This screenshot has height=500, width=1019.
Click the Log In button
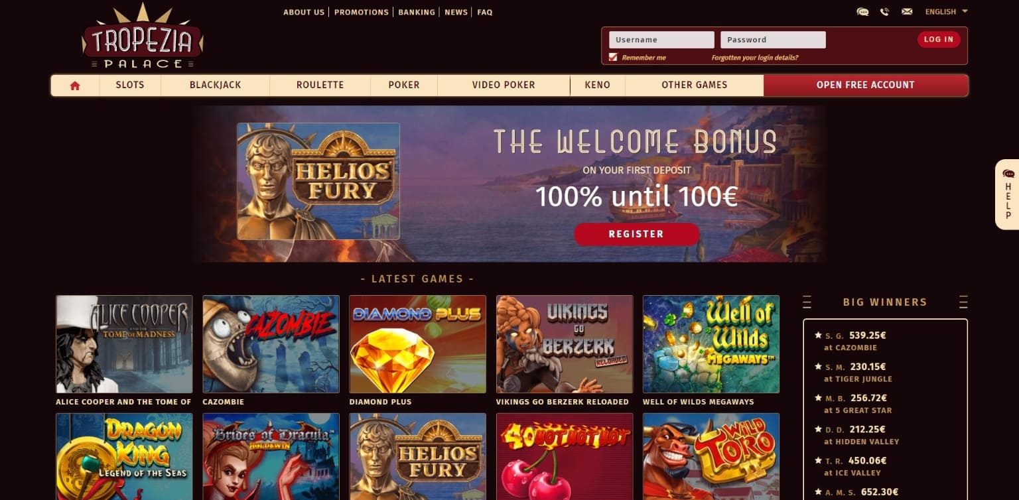tap(939, 40)
